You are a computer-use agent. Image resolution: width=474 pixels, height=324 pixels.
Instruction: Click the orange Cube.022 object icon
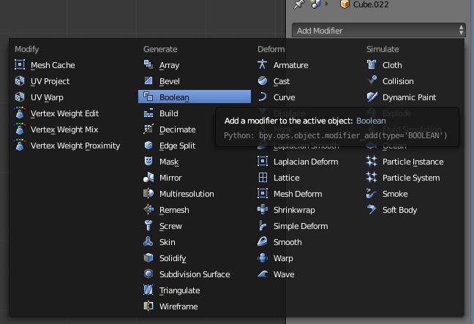tap(345, 4)
